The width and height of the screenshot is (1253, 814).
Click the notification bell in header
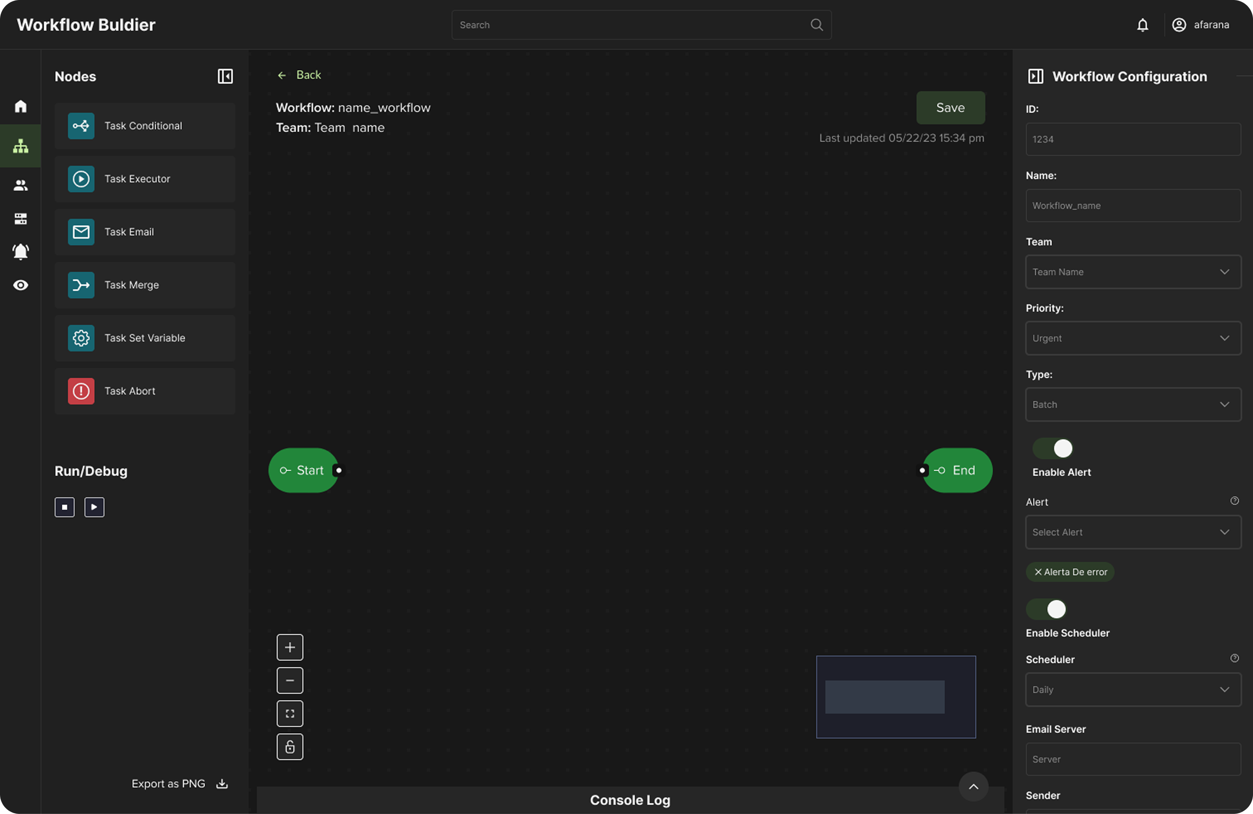coord(1142,25)
